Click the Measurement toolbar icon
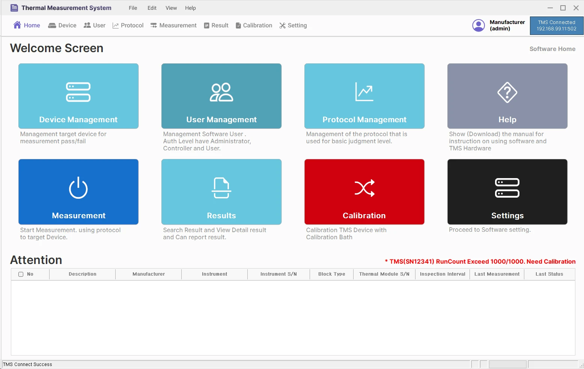This screenshot has height=369, width=584. click(154, 25)
